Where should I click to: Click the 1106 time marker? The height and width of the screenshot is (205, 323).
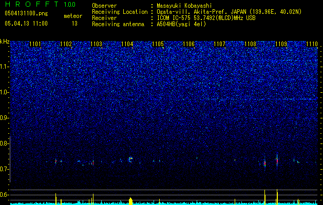click(x=188, y=44)
